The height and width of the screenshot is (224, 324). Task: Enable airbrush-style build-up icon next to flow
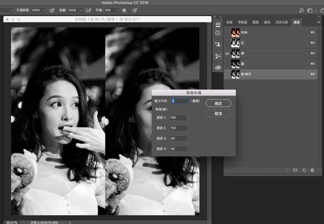[x=88, y=10]
